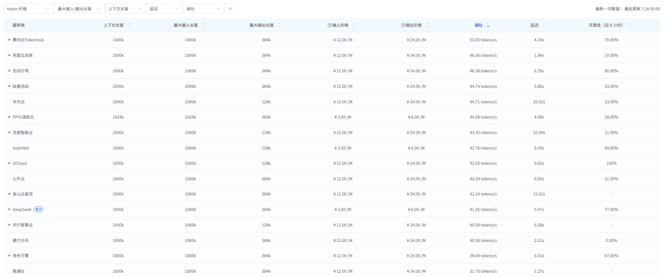Sort by 上下文长度 column sort icon

click(x=129, y=25)
